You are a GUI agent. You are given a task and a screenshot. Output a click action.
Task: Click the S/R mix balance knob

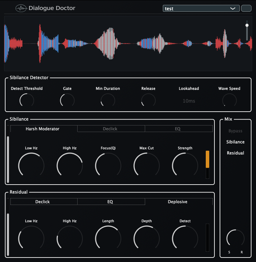point(235,238)
